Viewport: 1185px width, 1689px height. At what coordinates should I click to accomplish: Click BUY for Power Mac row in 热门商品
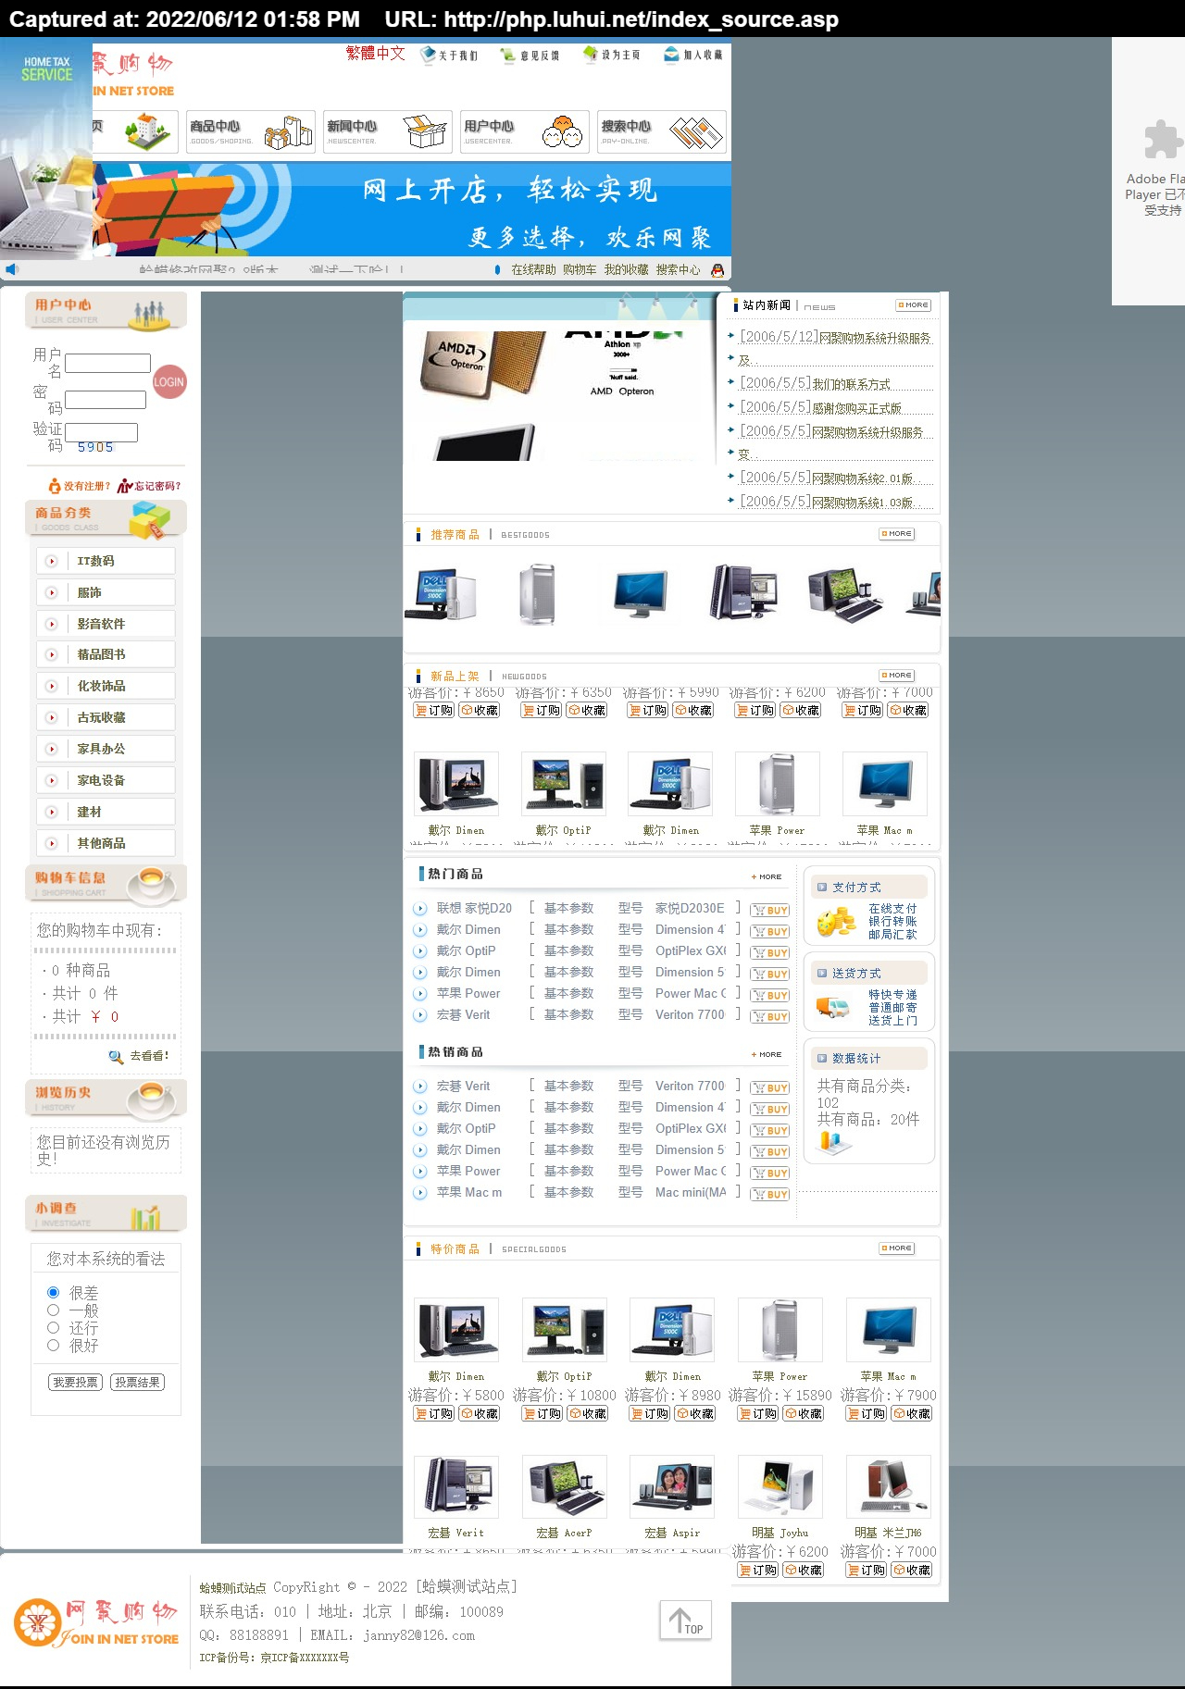(x=769, y=996)
